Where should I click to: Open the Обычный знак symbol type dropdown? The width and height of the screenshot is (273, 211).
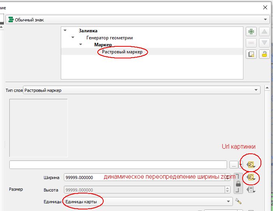coord(138,19)
